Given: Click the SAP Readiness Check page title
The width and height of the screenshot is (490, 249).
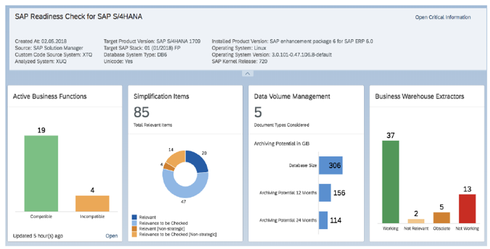Looking at the screenshot, I should 78,16.
